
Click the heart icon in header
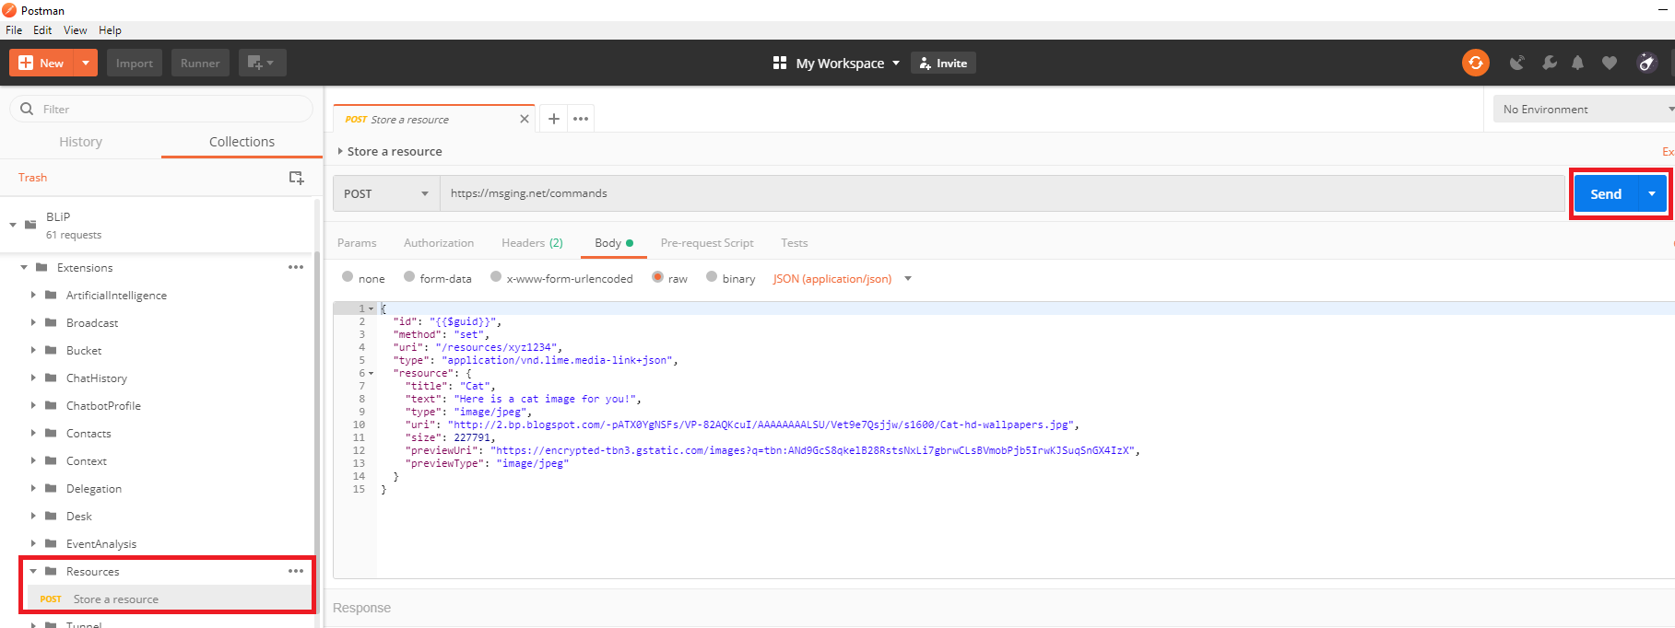[1610, 63]
